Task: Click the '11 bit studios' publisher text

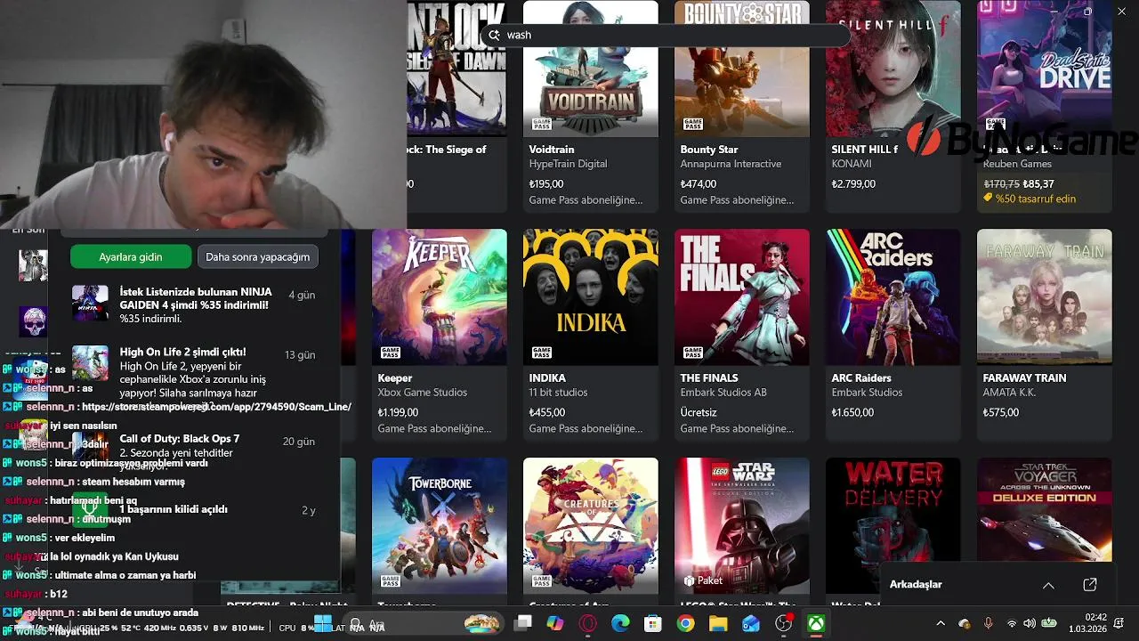Action: click(558, 393)
